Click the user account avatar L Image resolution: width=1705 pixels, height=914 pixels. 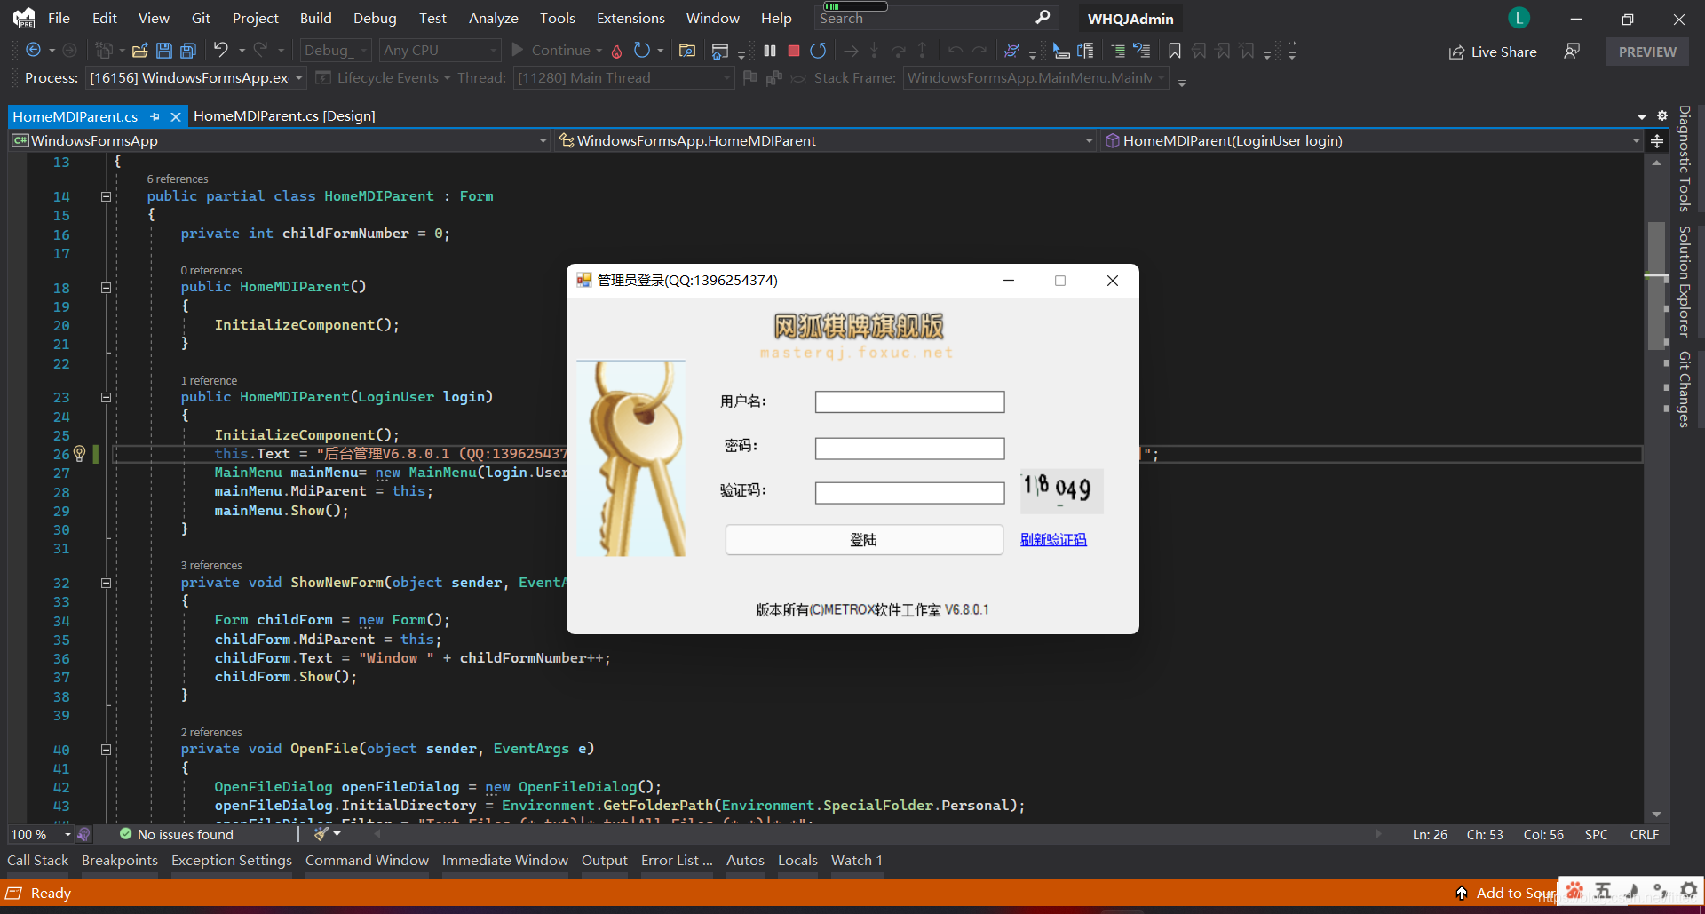[x=1519, y=18]
